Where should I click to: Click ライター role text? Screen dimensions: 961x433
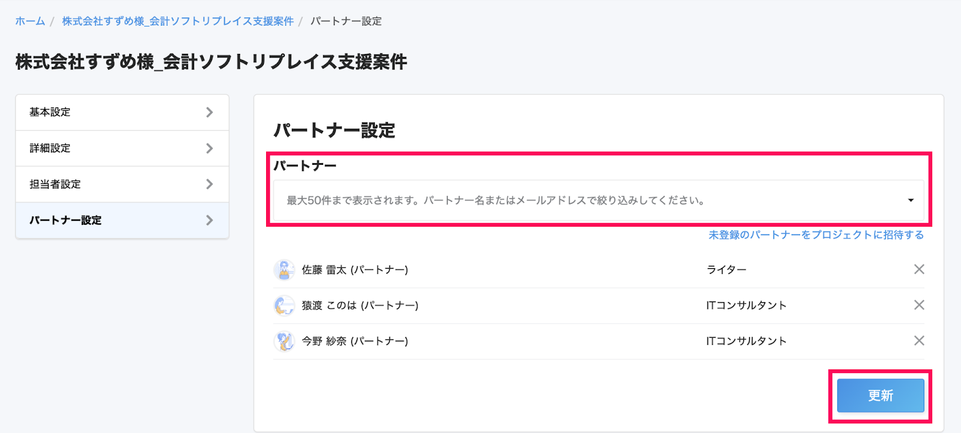pyautogui.click(x=726, y=270)
